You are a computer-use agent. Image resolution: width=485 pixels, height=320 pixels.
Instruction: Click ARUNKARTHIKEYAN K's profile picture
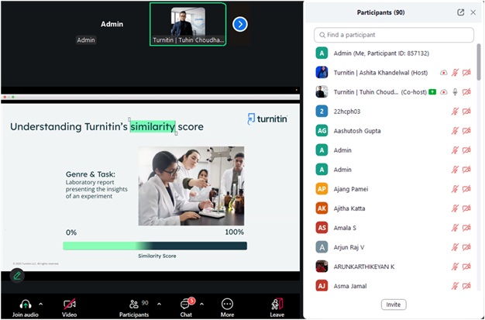click(322, 267)
